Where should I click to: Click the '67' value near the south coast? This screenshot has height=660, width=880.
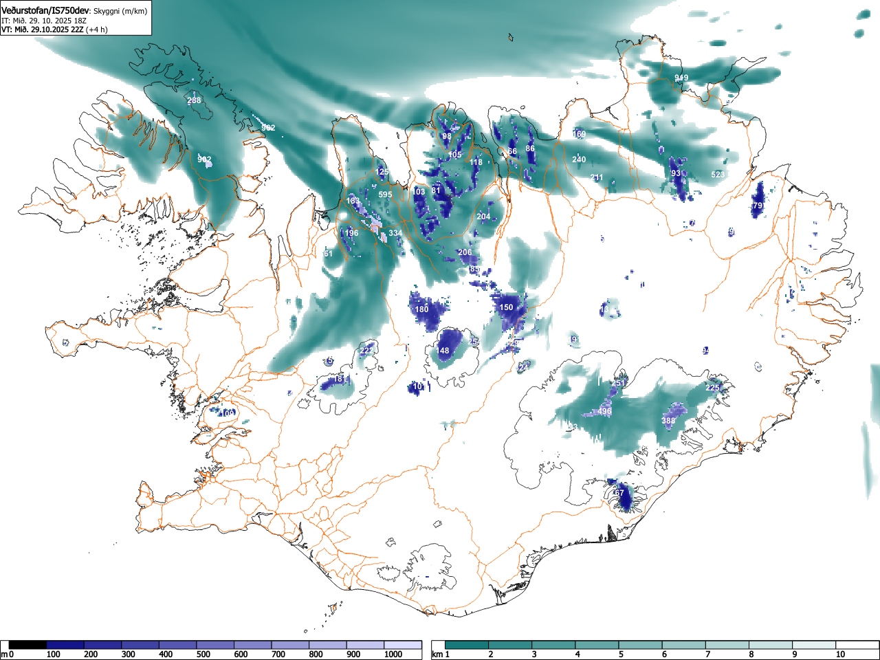(x=619, y=493)
